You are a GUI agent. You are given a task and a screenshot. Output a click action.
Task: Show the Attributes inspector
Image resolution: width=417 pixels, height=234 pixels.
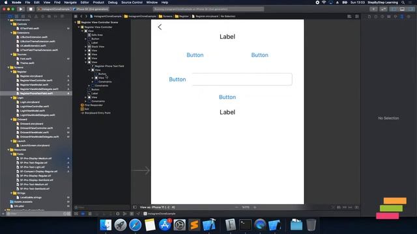tap(395, 16)
